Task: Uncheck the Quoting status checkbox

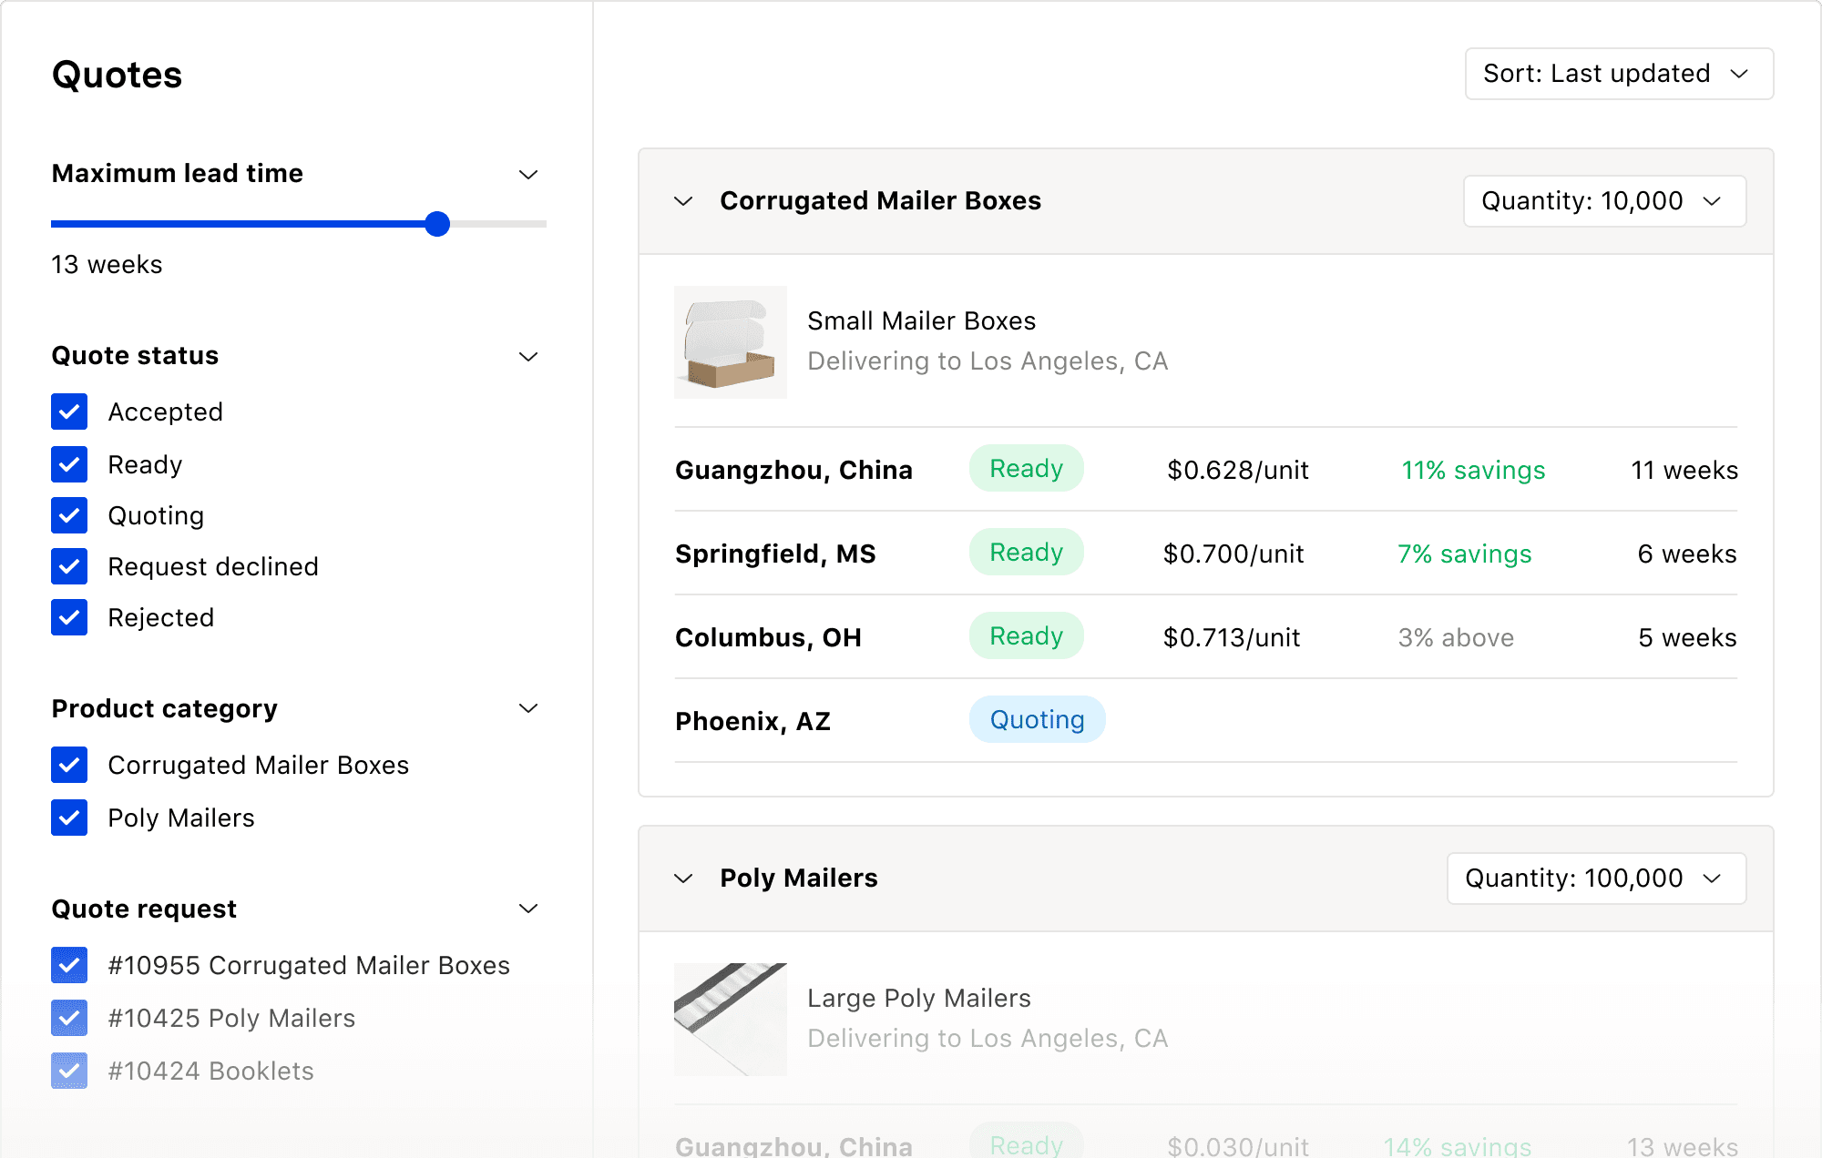Action: 69,515
